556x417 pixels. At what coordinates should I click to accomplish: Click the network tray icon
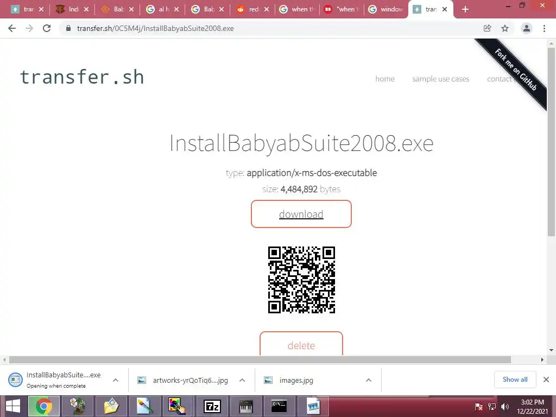492,407
